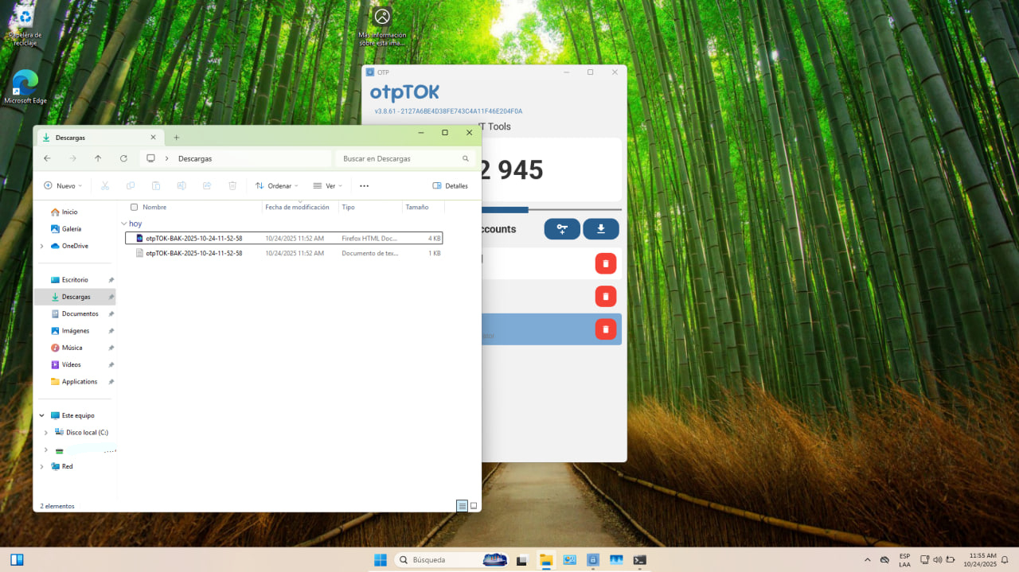Open Microsoft Edge from the desktop
This screenshot has width=1019, height=572.
[x=25, y=86]
